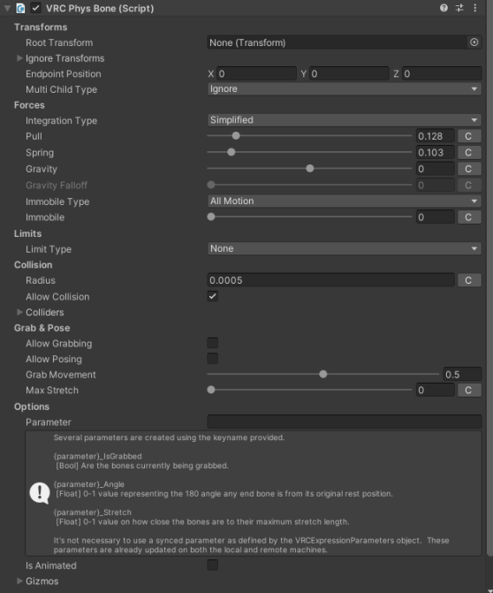Click the Radius field showing 0.0005
Viewport: 493px width, 593px height.
(x=330, y=280)
